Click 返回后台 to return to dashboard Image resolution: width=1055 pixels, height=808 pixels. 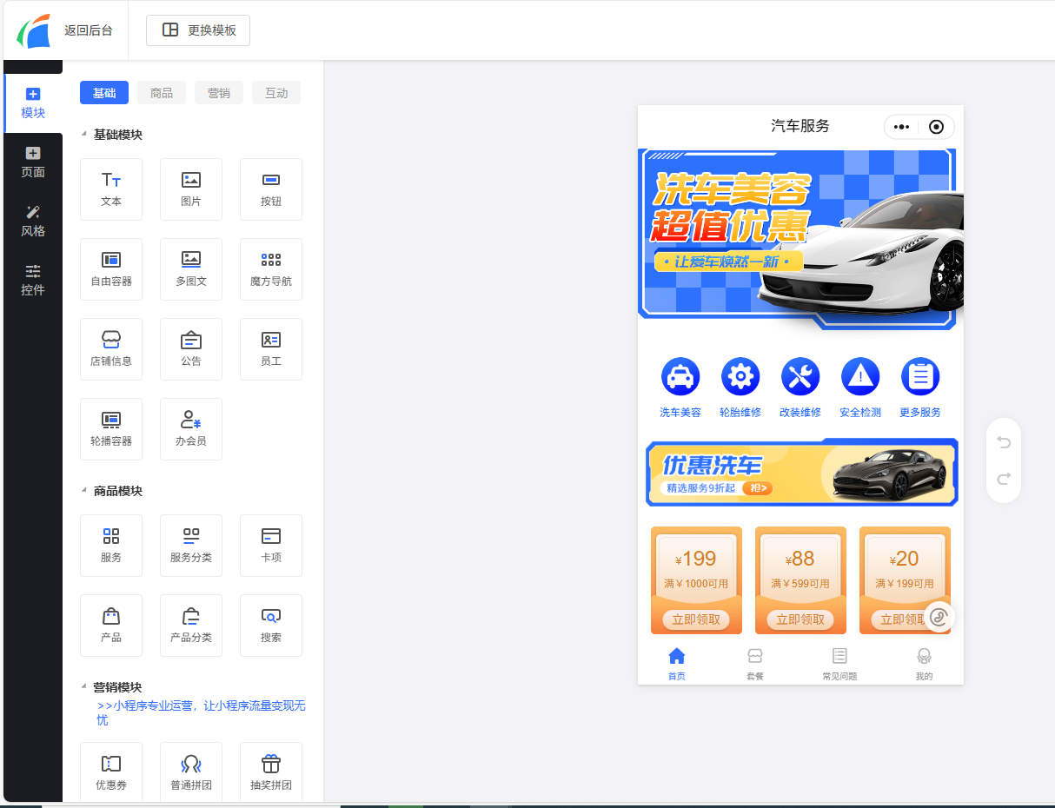point(88,30)
